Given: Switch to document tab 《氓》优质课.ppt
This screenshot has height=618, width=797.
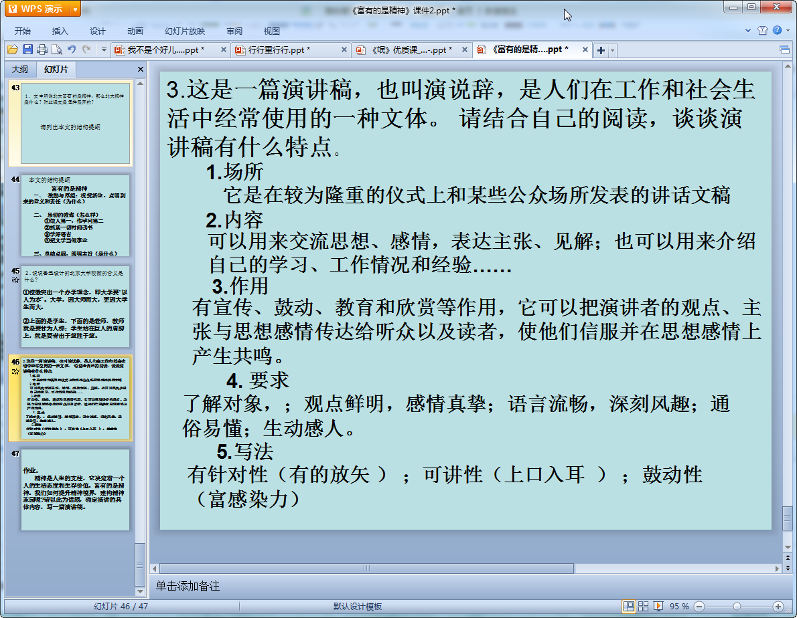Looking at the screenshot, I should (x=411, y=49).
